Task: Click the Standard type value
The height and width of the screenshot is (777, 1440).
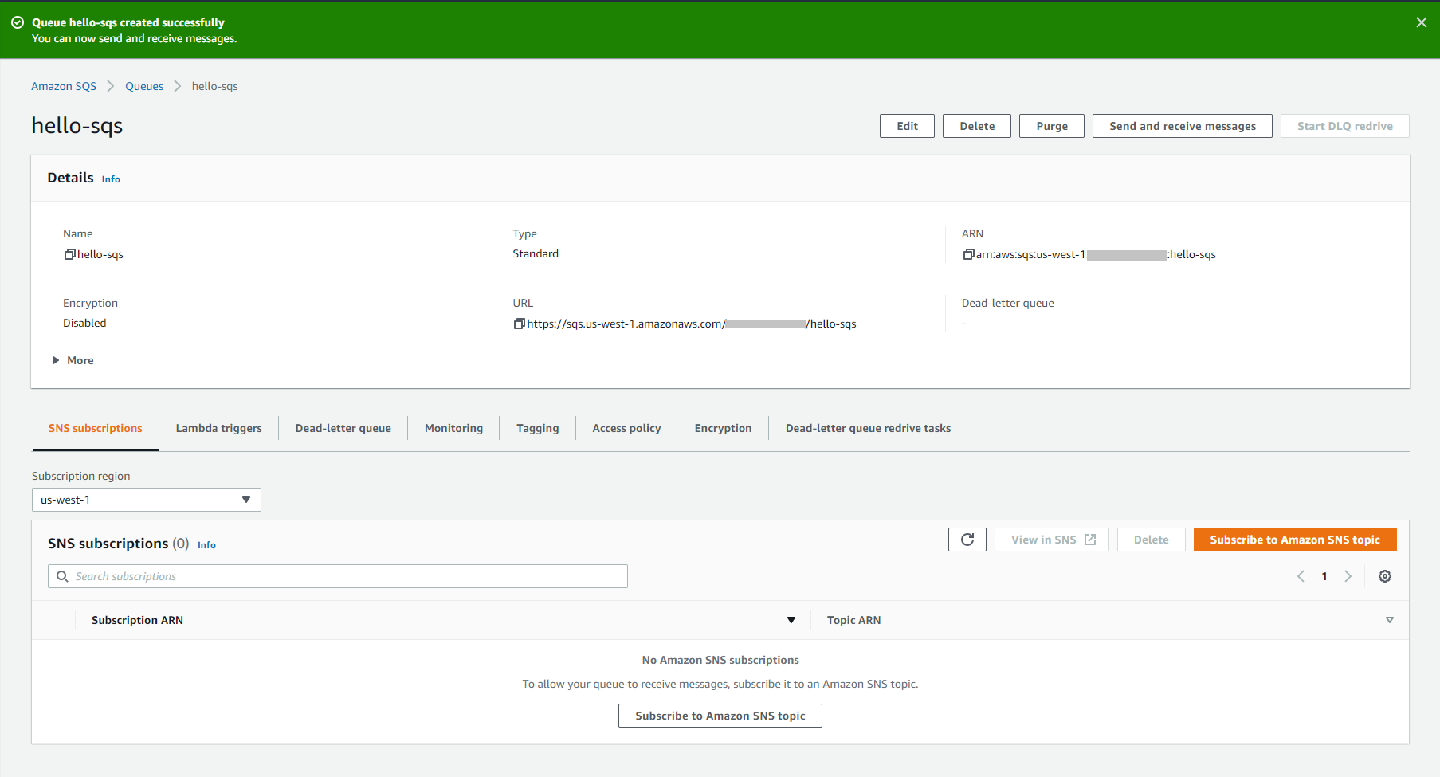Action: click(x=536, y=253)
